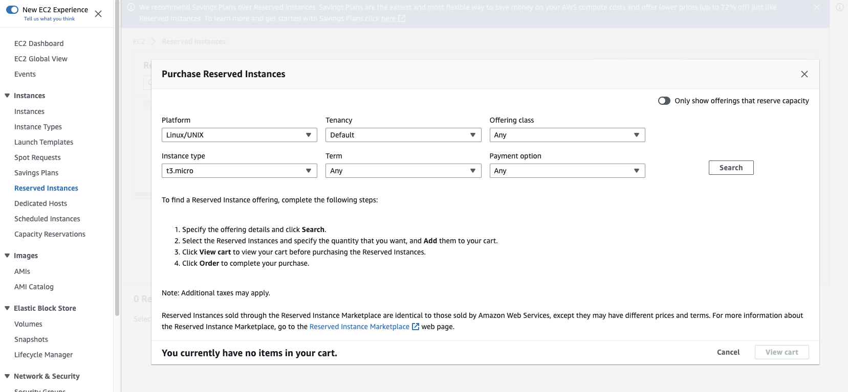Open the Payment option dropdown
The height and width of the screenshot is (392, 848).
[567, 171]
